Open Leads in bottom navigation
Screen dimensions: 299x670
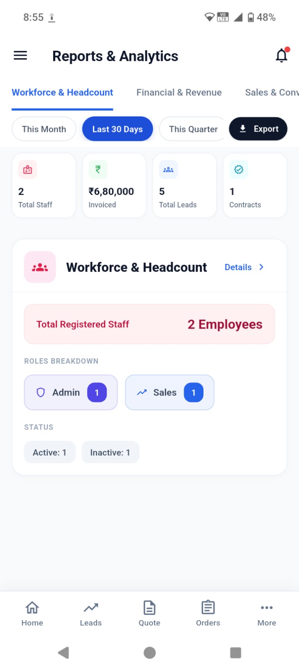click(x=91, y=614)
